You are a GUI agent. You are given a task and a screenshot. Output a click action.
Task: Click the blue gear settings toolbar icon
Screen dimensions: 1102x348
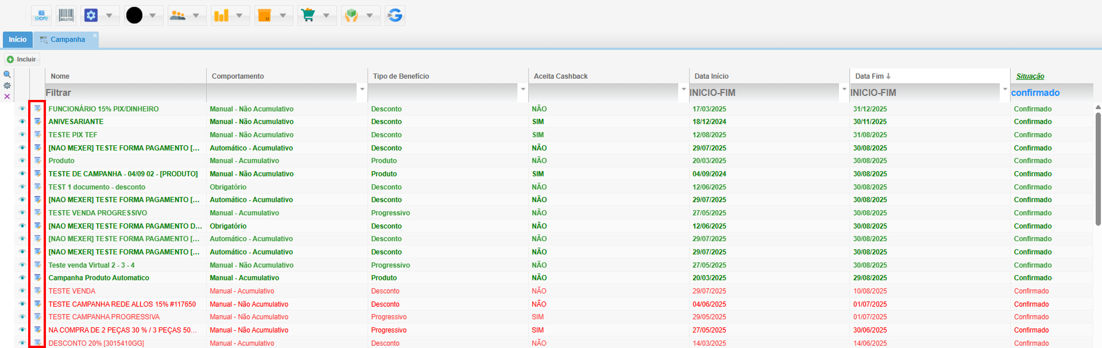click(91, 16)
